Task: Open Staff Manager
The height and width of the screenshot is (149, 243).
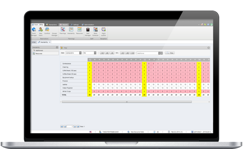Action: pos(88,32)
